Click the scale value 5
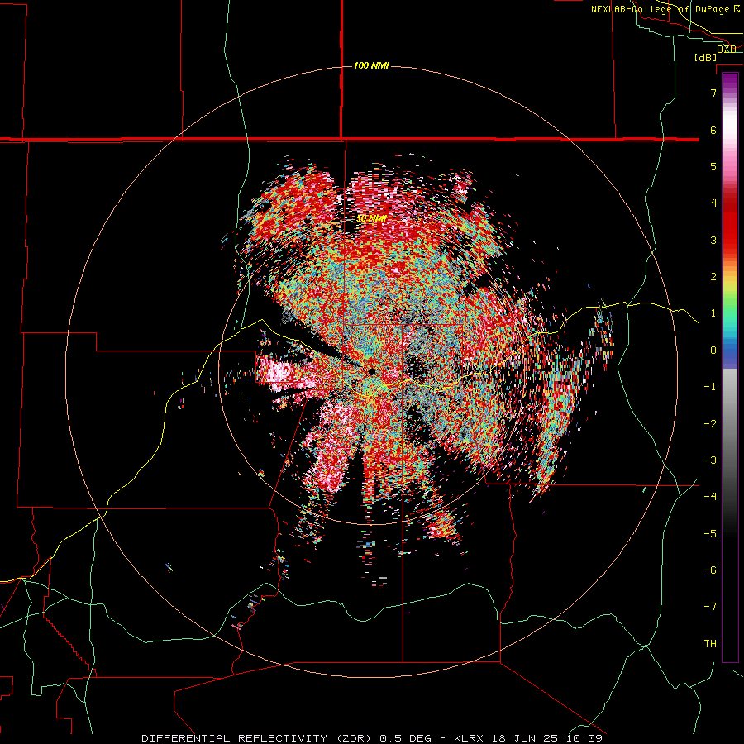The height and width of the screenshot is (744, 744). 713,166
